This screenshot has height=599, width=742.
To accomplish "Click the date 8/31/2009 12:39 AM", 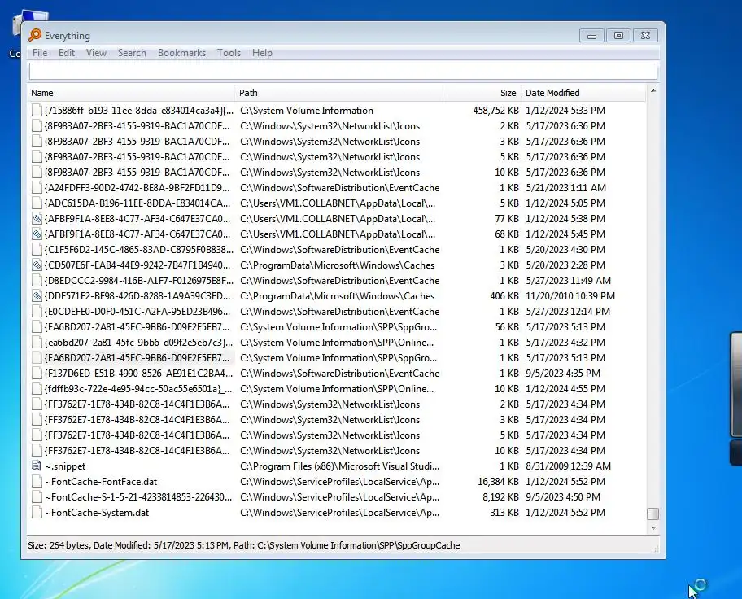I will tap(569, 466).
